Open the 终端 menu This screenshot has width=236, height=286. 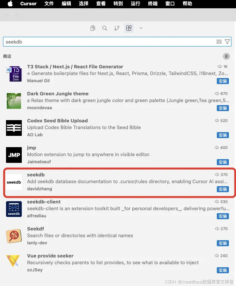coord(153,4)
